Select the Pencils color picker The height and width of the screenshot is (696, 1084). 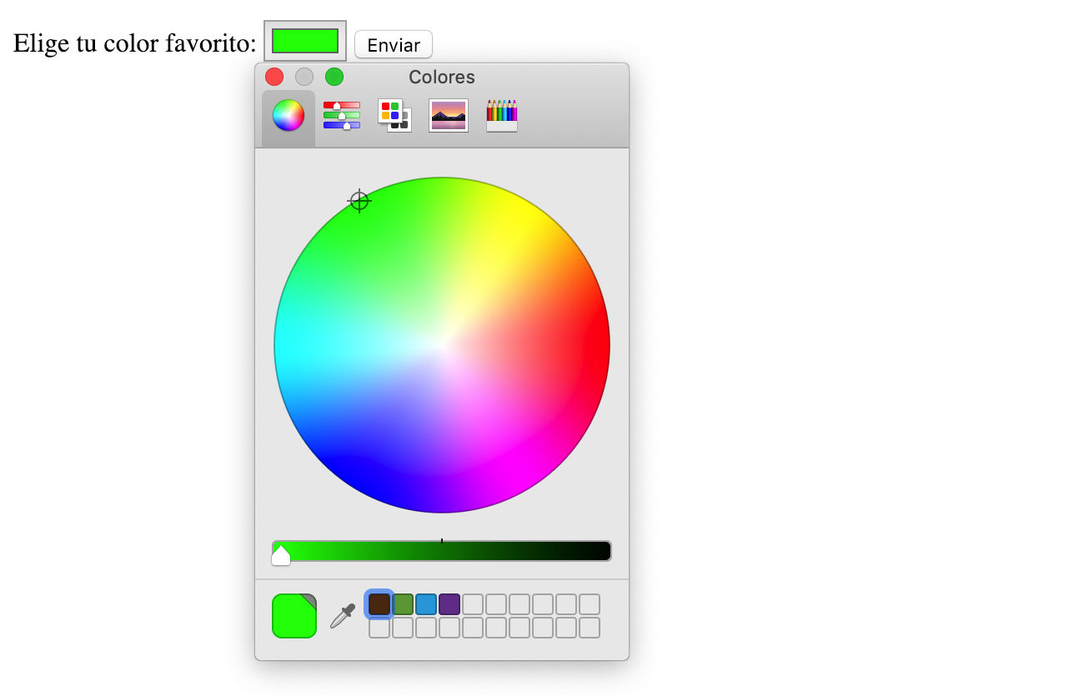coord(501,116)
